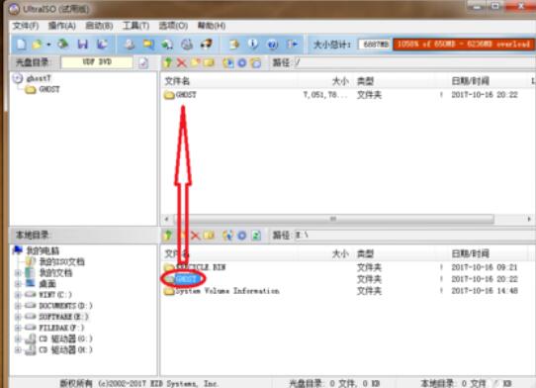Click the folder icon after red X in local toolbar

click(209, 235)
